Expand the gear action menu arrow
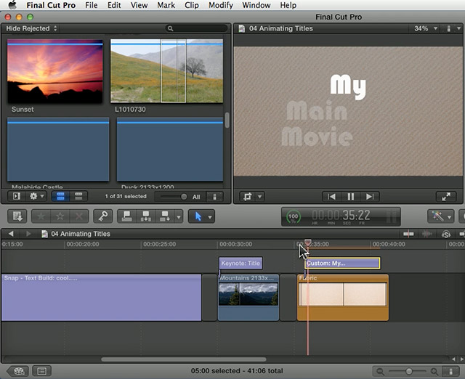Viewport: 465px width, 379px height. [42, 196]
